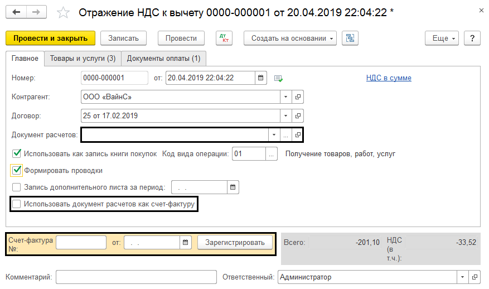489x289 pixels.
Task: Add document to favorites with star icon
Action: click(x=64, y=12)
